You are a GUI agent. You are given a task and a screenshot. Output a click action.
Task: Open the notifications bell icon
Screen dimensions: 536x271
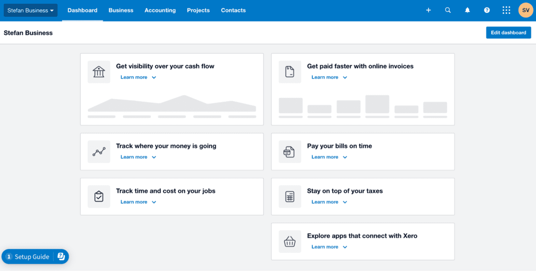tap(467, 10)
